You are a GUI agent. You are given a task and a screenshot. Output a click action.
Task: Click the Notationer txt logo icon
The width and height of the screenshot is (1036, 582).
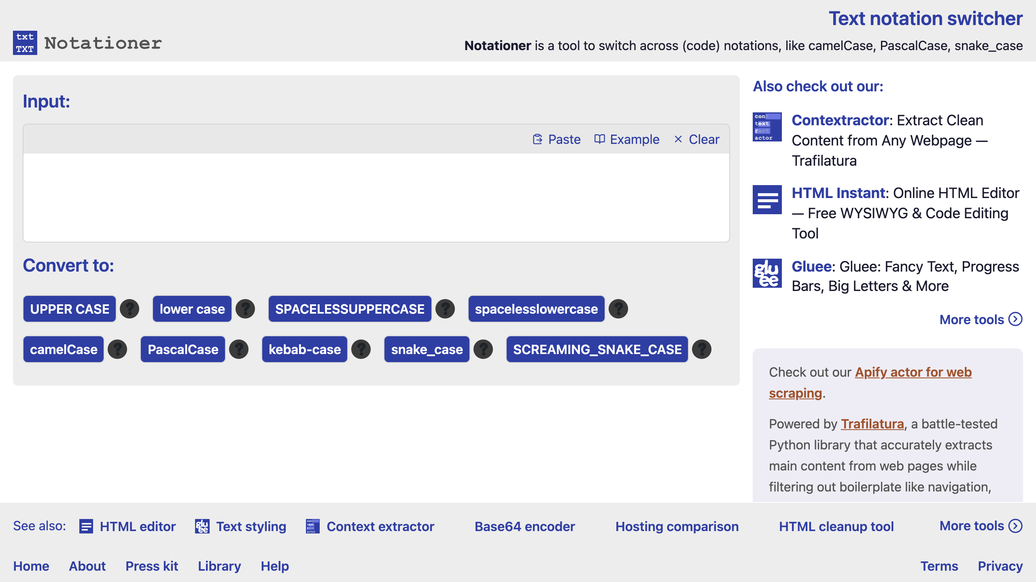[25, 43]
